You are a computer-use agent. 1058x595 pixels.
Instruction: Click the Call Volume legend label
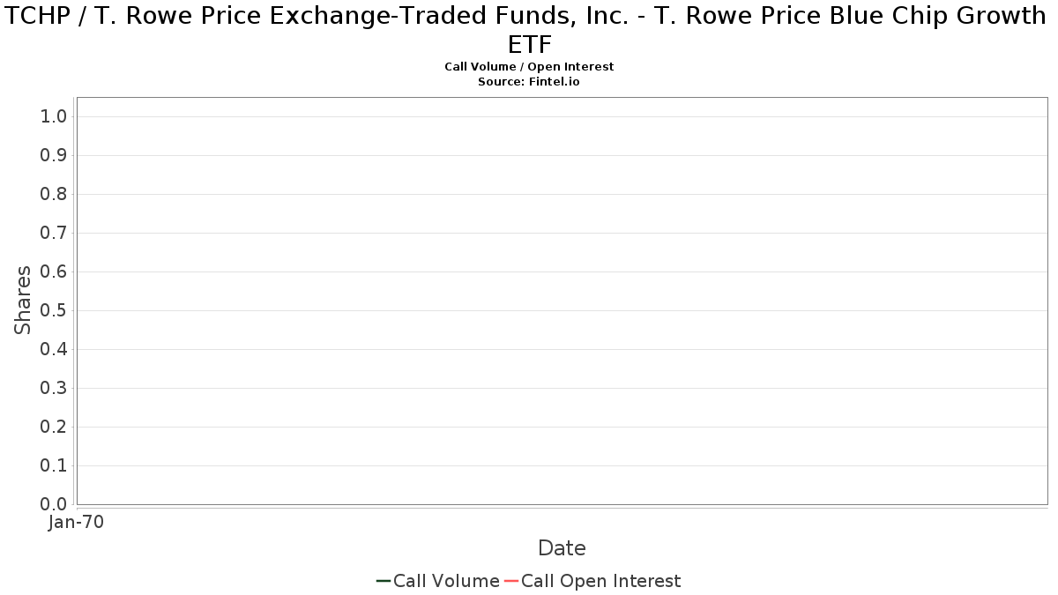click(446, 581)
